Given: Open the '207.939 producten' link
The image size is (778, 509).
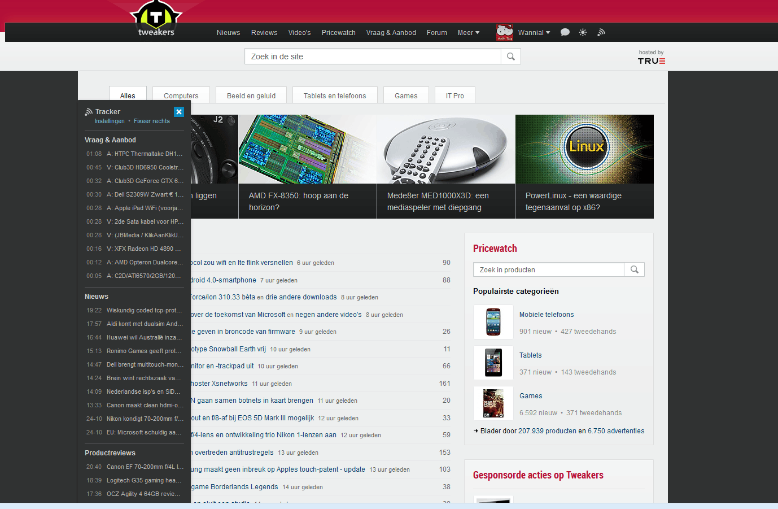Looking at the screenshot, I should (548, 431).
